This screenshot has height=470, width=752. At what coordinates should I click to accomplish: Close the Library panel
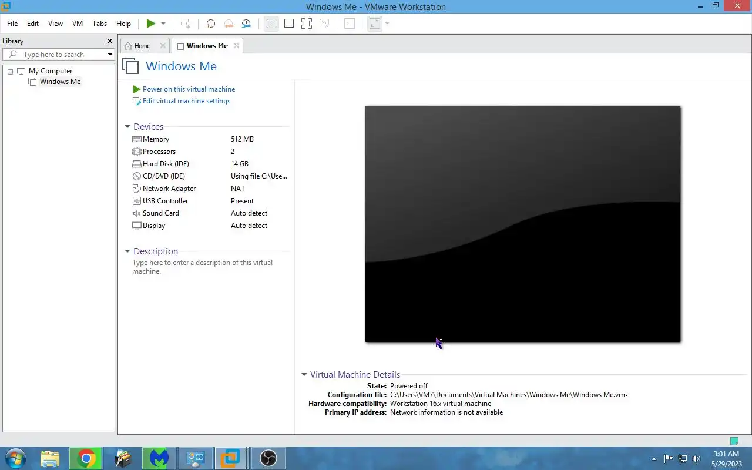tap(109, 41)
